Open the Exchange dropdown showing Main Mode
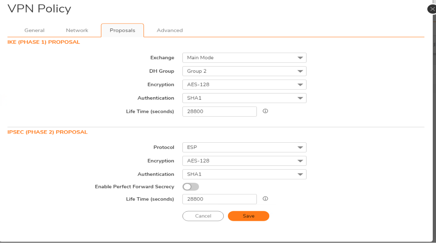This screenshot has height=244, width=436. pyautogui.click(x=244, y=58)
